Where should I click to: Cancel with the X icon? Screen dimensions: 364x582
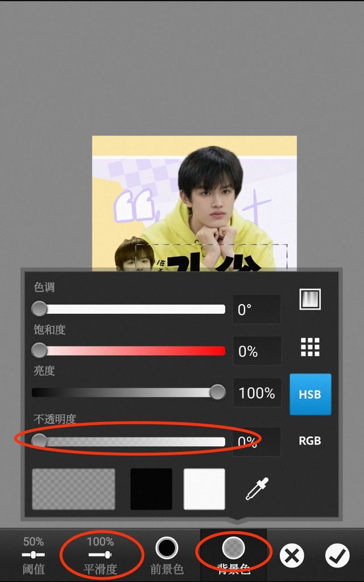point(292,556)
